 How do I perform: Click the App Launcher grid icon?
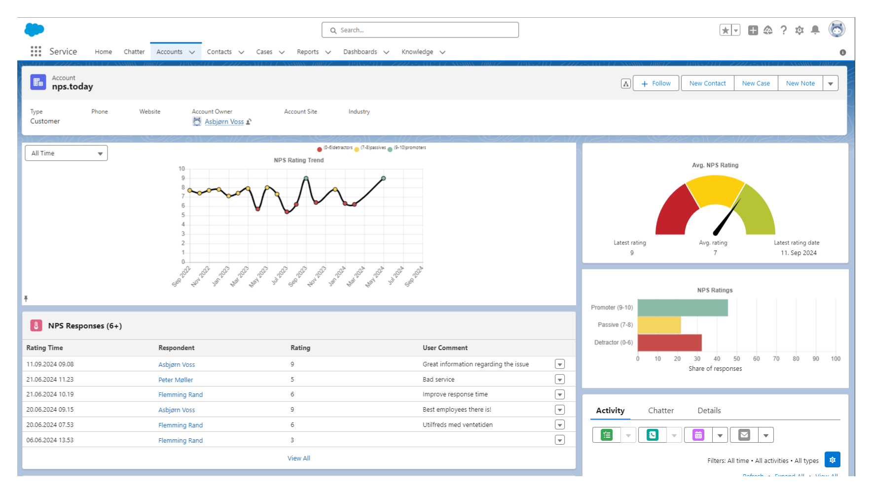(x=35, y=51)
